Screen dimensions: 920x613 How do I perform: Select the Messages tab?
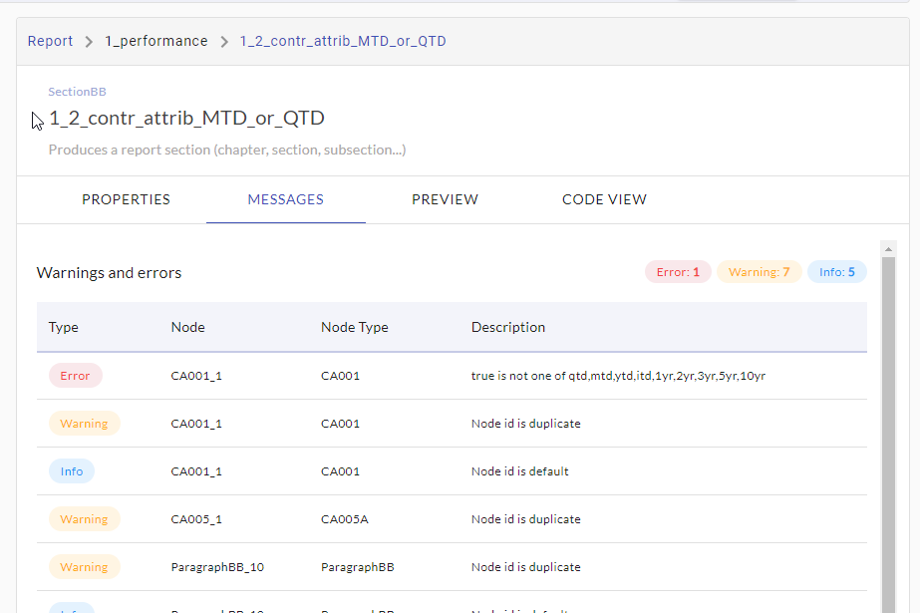coord(285,199)
